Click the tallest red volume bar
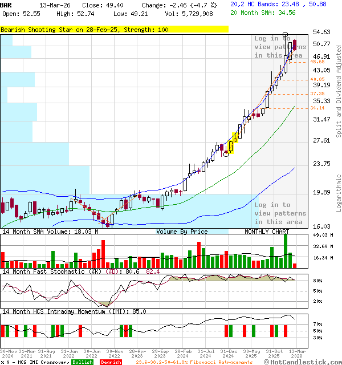The height and width of the screenshot is (365, 342). [103, 254]
